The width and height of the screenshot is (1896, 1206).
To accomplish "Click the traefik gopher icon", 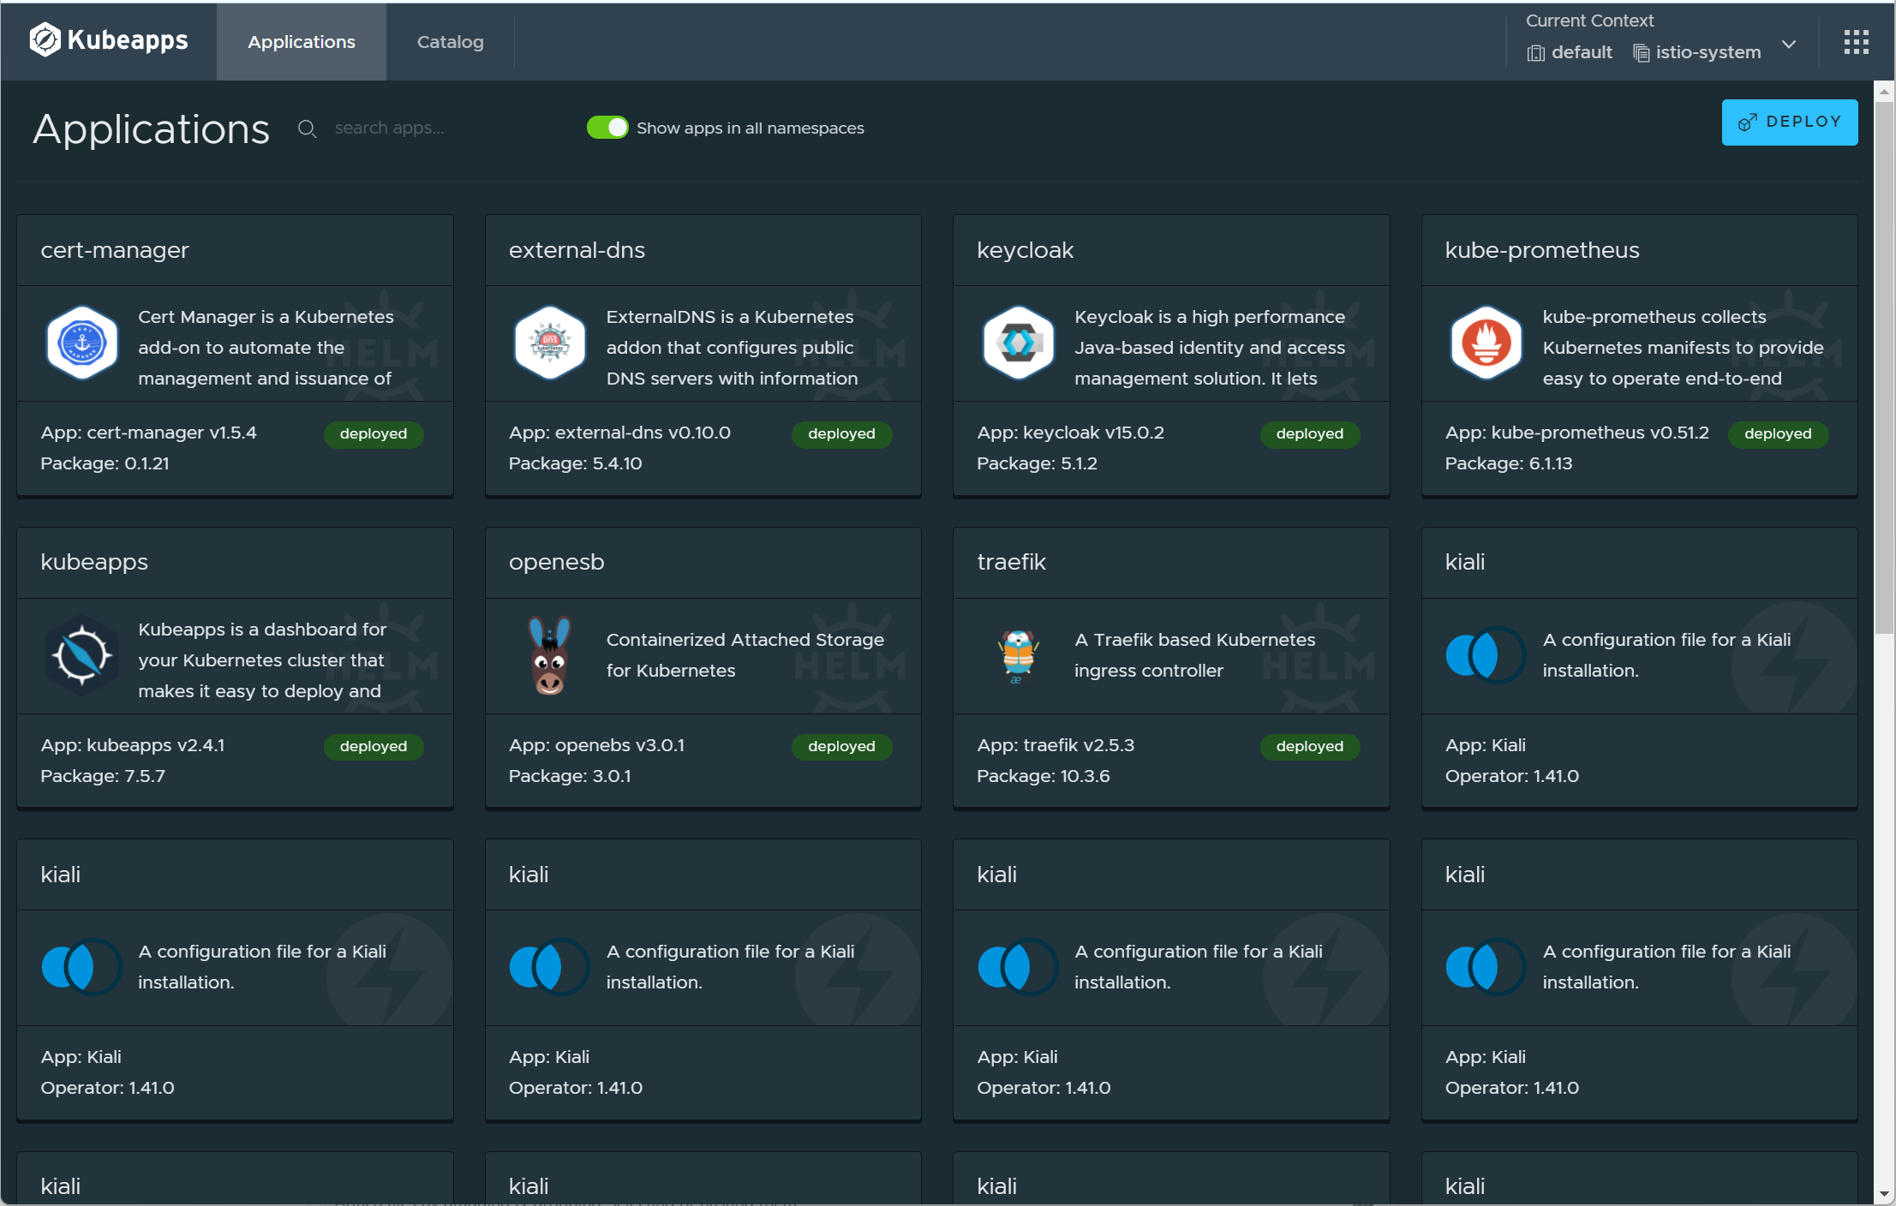I will [x=1017, y=656].
